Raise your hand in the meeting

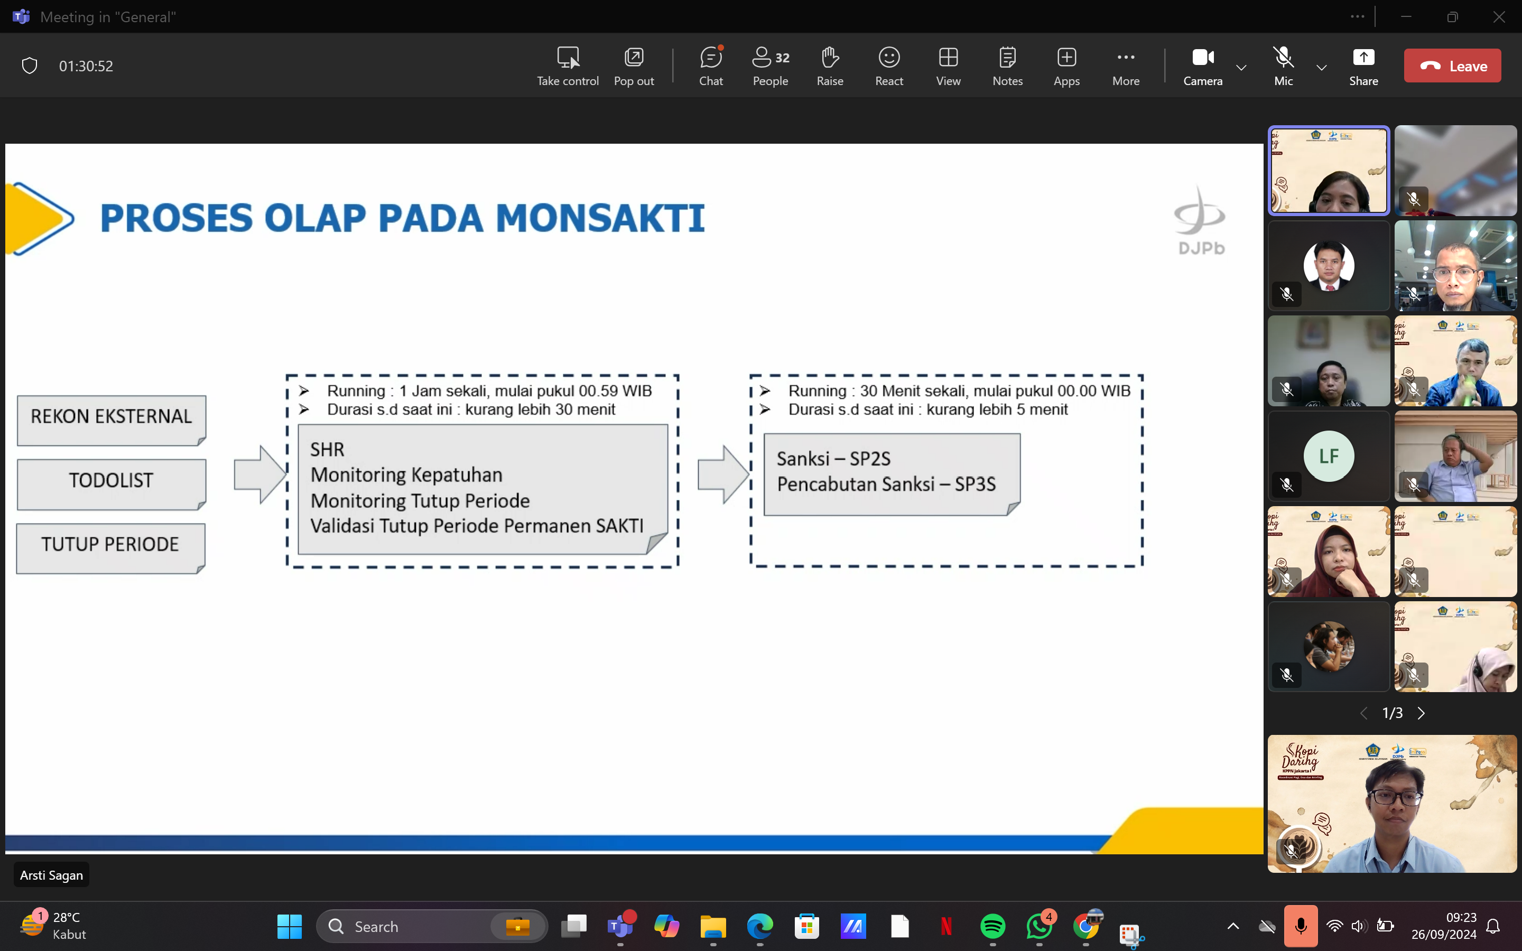(x=830, y=66)
